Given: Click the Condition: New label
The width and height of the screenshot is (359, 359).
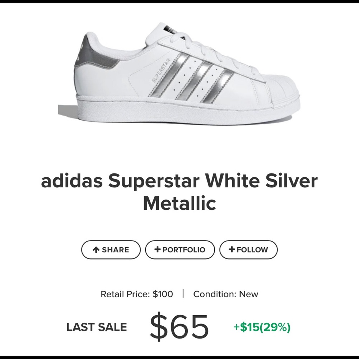Looking at the screenshot, I should coord(225,294).
